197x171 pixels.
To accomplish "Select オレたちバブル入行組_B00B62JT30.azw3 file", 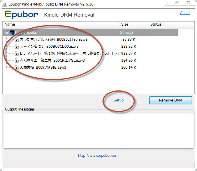I will [54, 40].
